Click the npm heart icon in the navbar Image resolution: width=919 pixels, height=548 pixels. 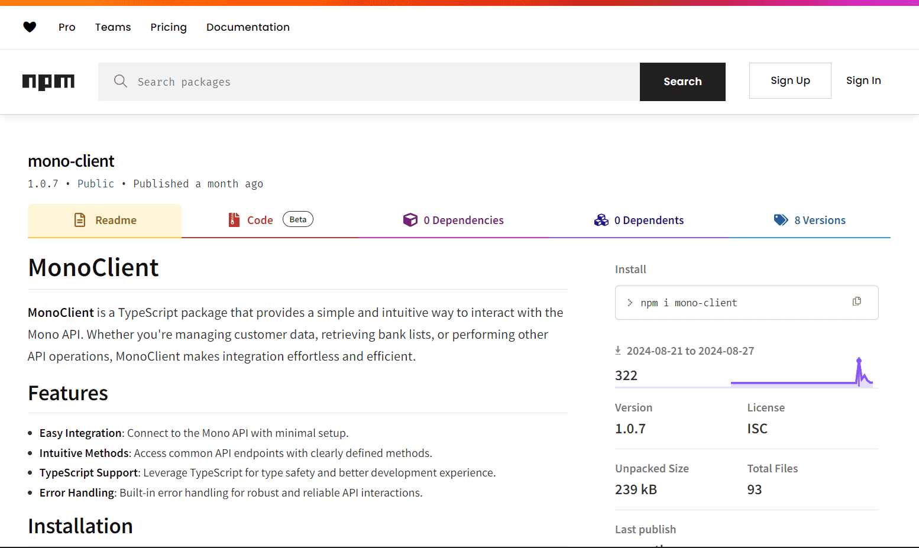(30, 27)
